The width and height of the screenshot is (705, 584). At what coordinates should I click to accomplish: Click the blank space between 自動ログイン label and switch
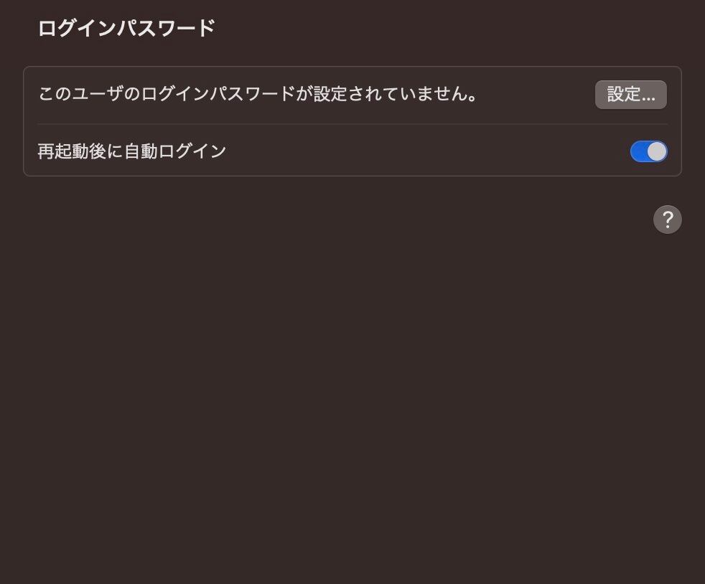(427, 151)
